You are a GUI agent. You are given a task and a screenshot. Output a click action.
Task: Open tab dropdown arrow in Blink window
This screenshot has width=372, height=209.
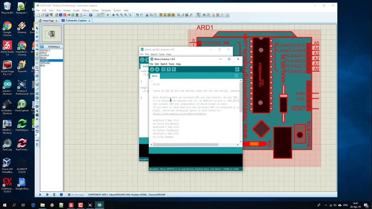point(236,76)
